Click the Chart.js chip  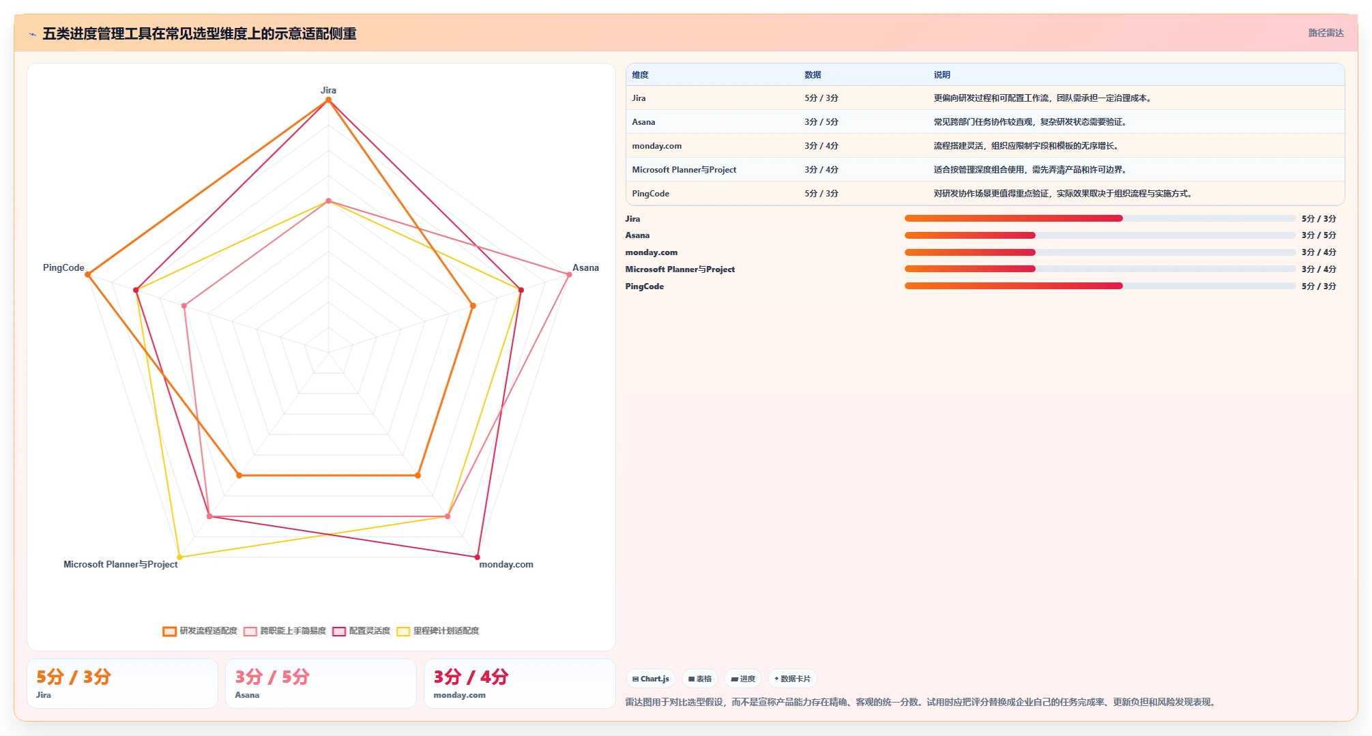[x=651, y=679]
